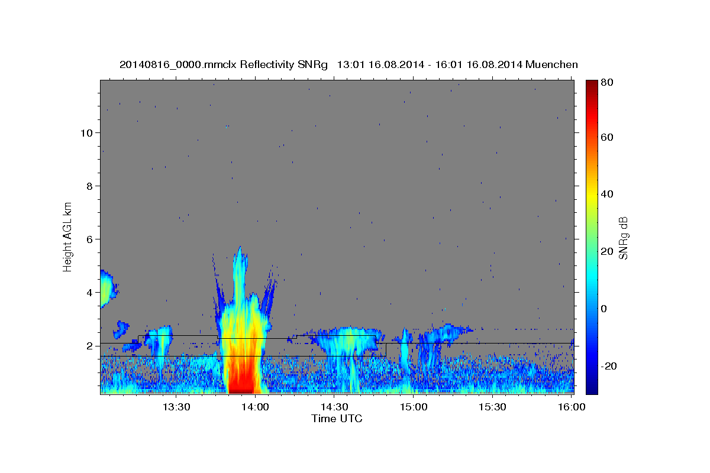The height and width of the screenshot is (473, 710).
Task: Click the colorbar value -20
Action: [608, 366]
